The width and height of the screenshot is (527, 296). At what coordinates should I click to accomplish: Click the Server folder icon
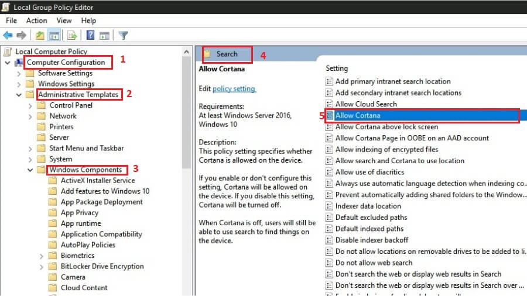[x=42, y=137]
